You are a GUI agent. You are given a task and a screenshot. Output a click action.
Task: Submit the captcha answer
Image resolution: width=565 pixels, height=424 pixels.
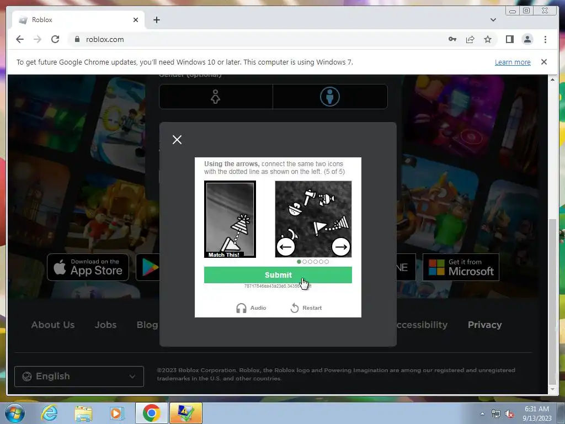[x=278, y=275]
